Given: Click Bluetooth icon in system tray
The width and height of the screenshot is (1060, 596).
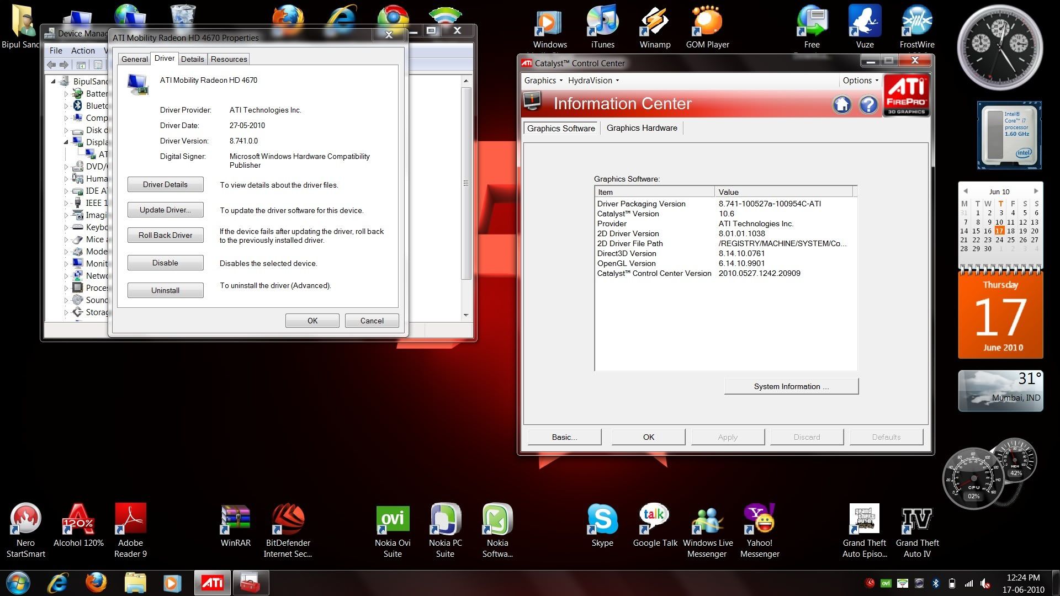Looking at the screenshot, I should point(936,583).
